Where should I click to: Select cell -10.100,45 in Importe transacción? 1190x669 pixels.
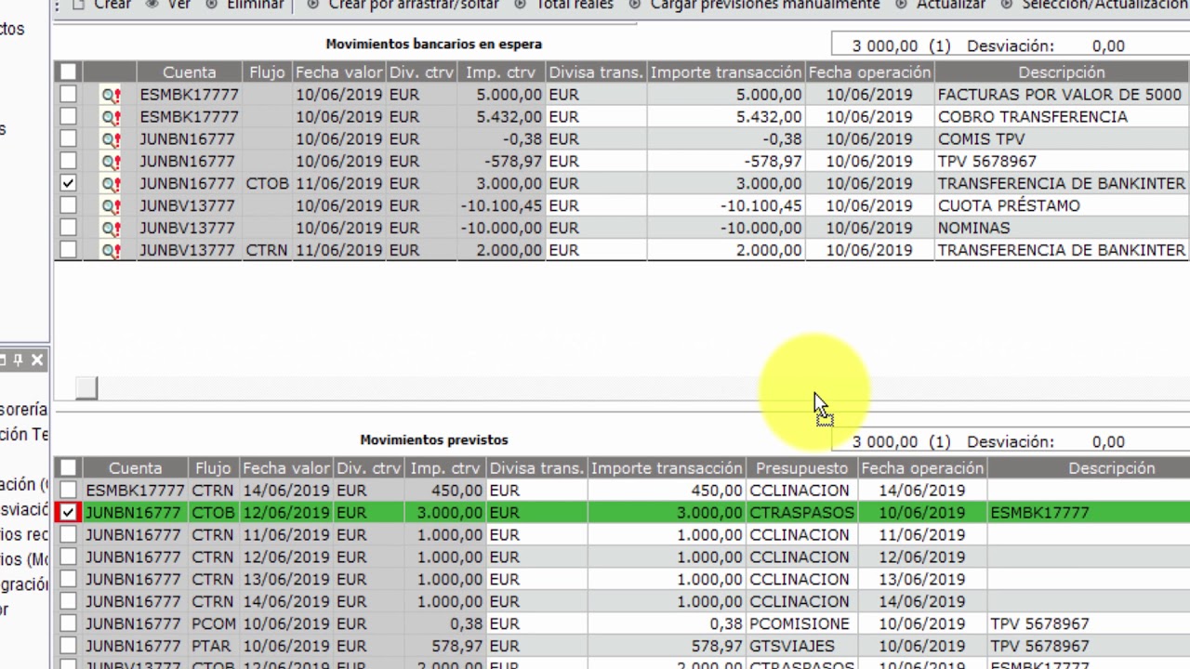(725, 205)
